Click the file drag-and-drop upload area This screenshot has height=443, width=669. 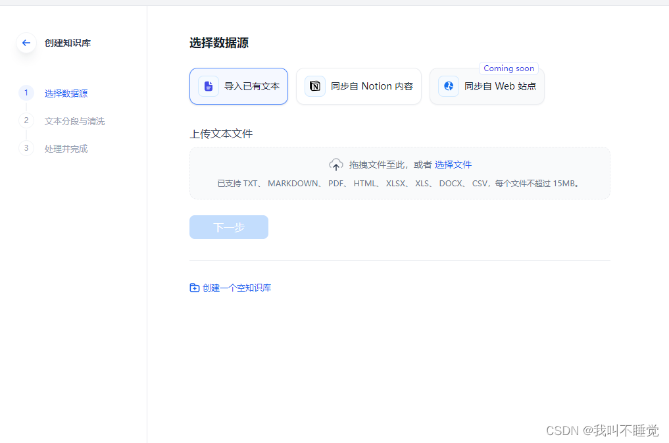pos(399,172)
